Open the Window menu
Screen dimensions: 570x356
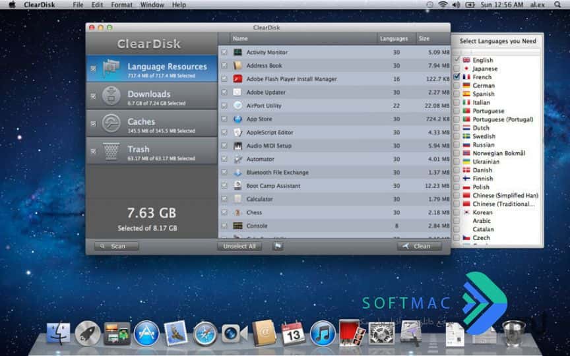click(152, 5)
